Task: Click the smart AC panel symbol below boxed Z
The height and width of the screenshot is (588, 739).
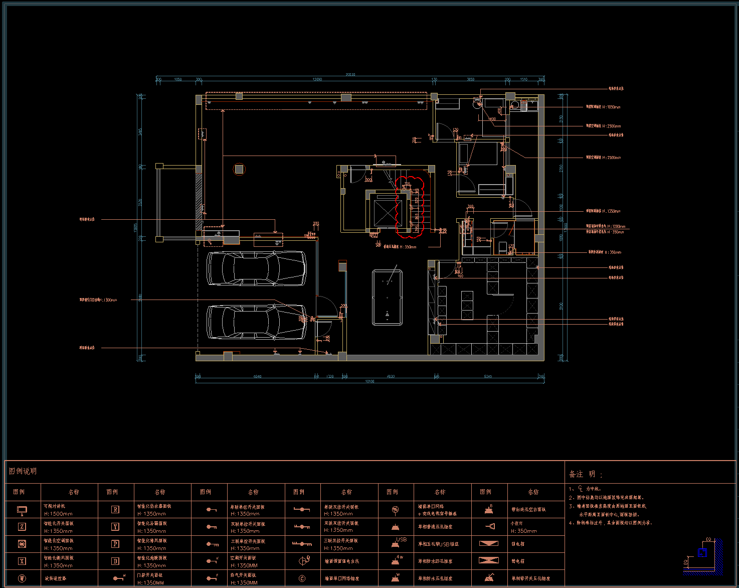Action: [22, 544]
